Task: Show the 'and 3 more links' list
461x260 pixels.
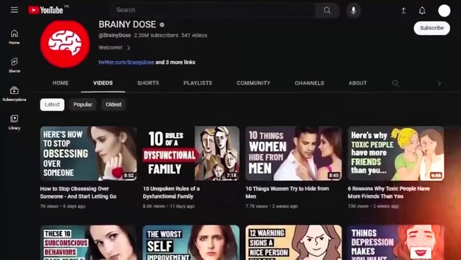Action: pyautogui.click(x=175, y=62)
